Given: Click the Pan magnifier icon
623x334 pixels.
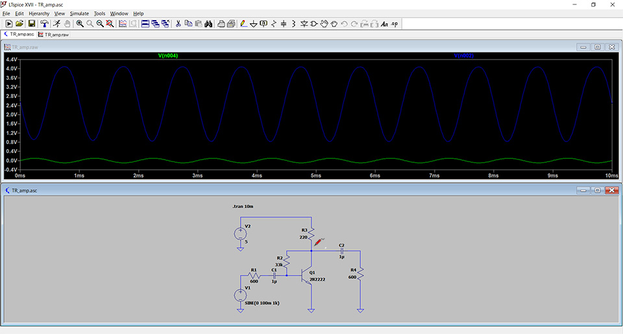Looking at the screenshot, I should pyautogui.click(x=90, y=24).
